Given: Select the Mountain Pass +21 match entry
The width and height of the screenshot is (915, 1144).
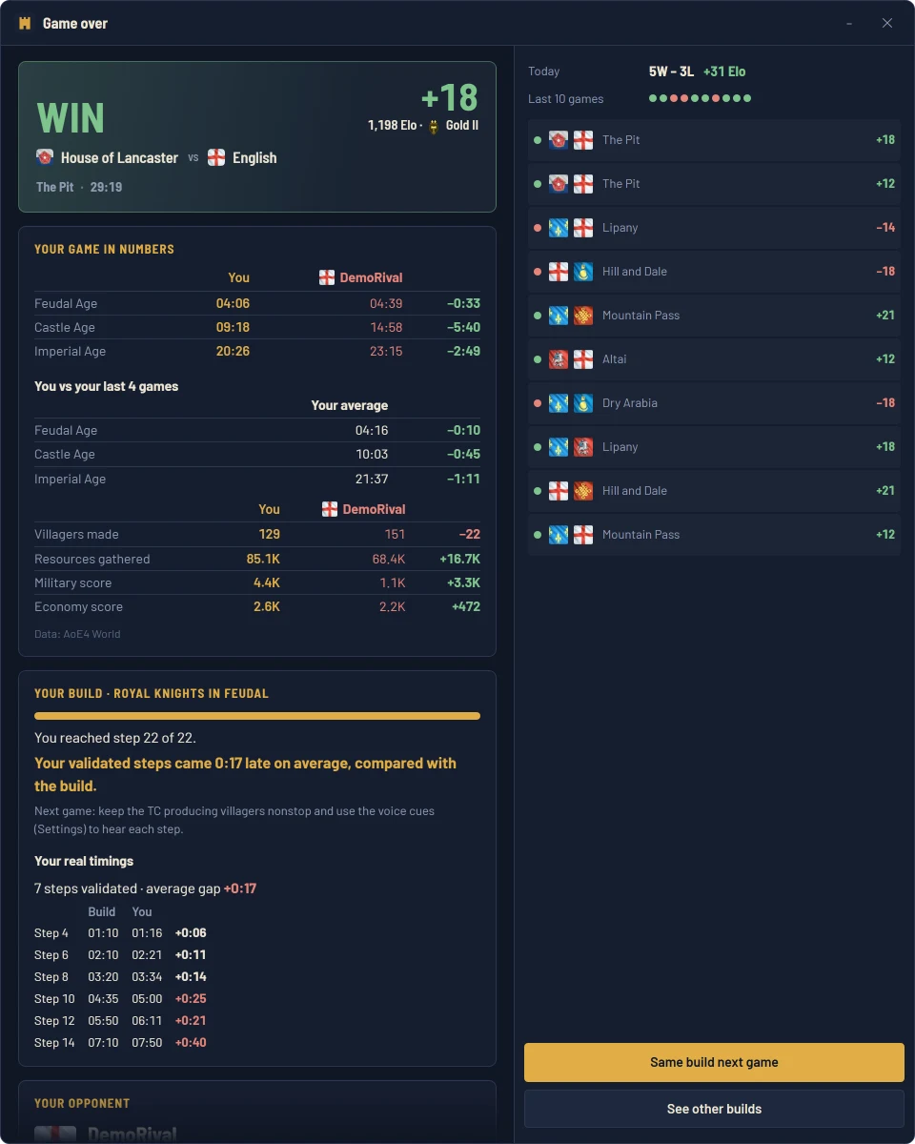Looking at the screenshot, I should (x=714, y=316).
